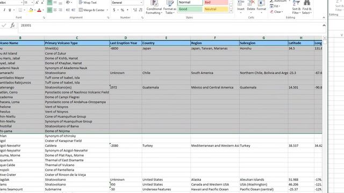Click the formula bar value 283001
Image resolution: width=344 pixels, height=193 pixels.
click(x=26, y=25)
